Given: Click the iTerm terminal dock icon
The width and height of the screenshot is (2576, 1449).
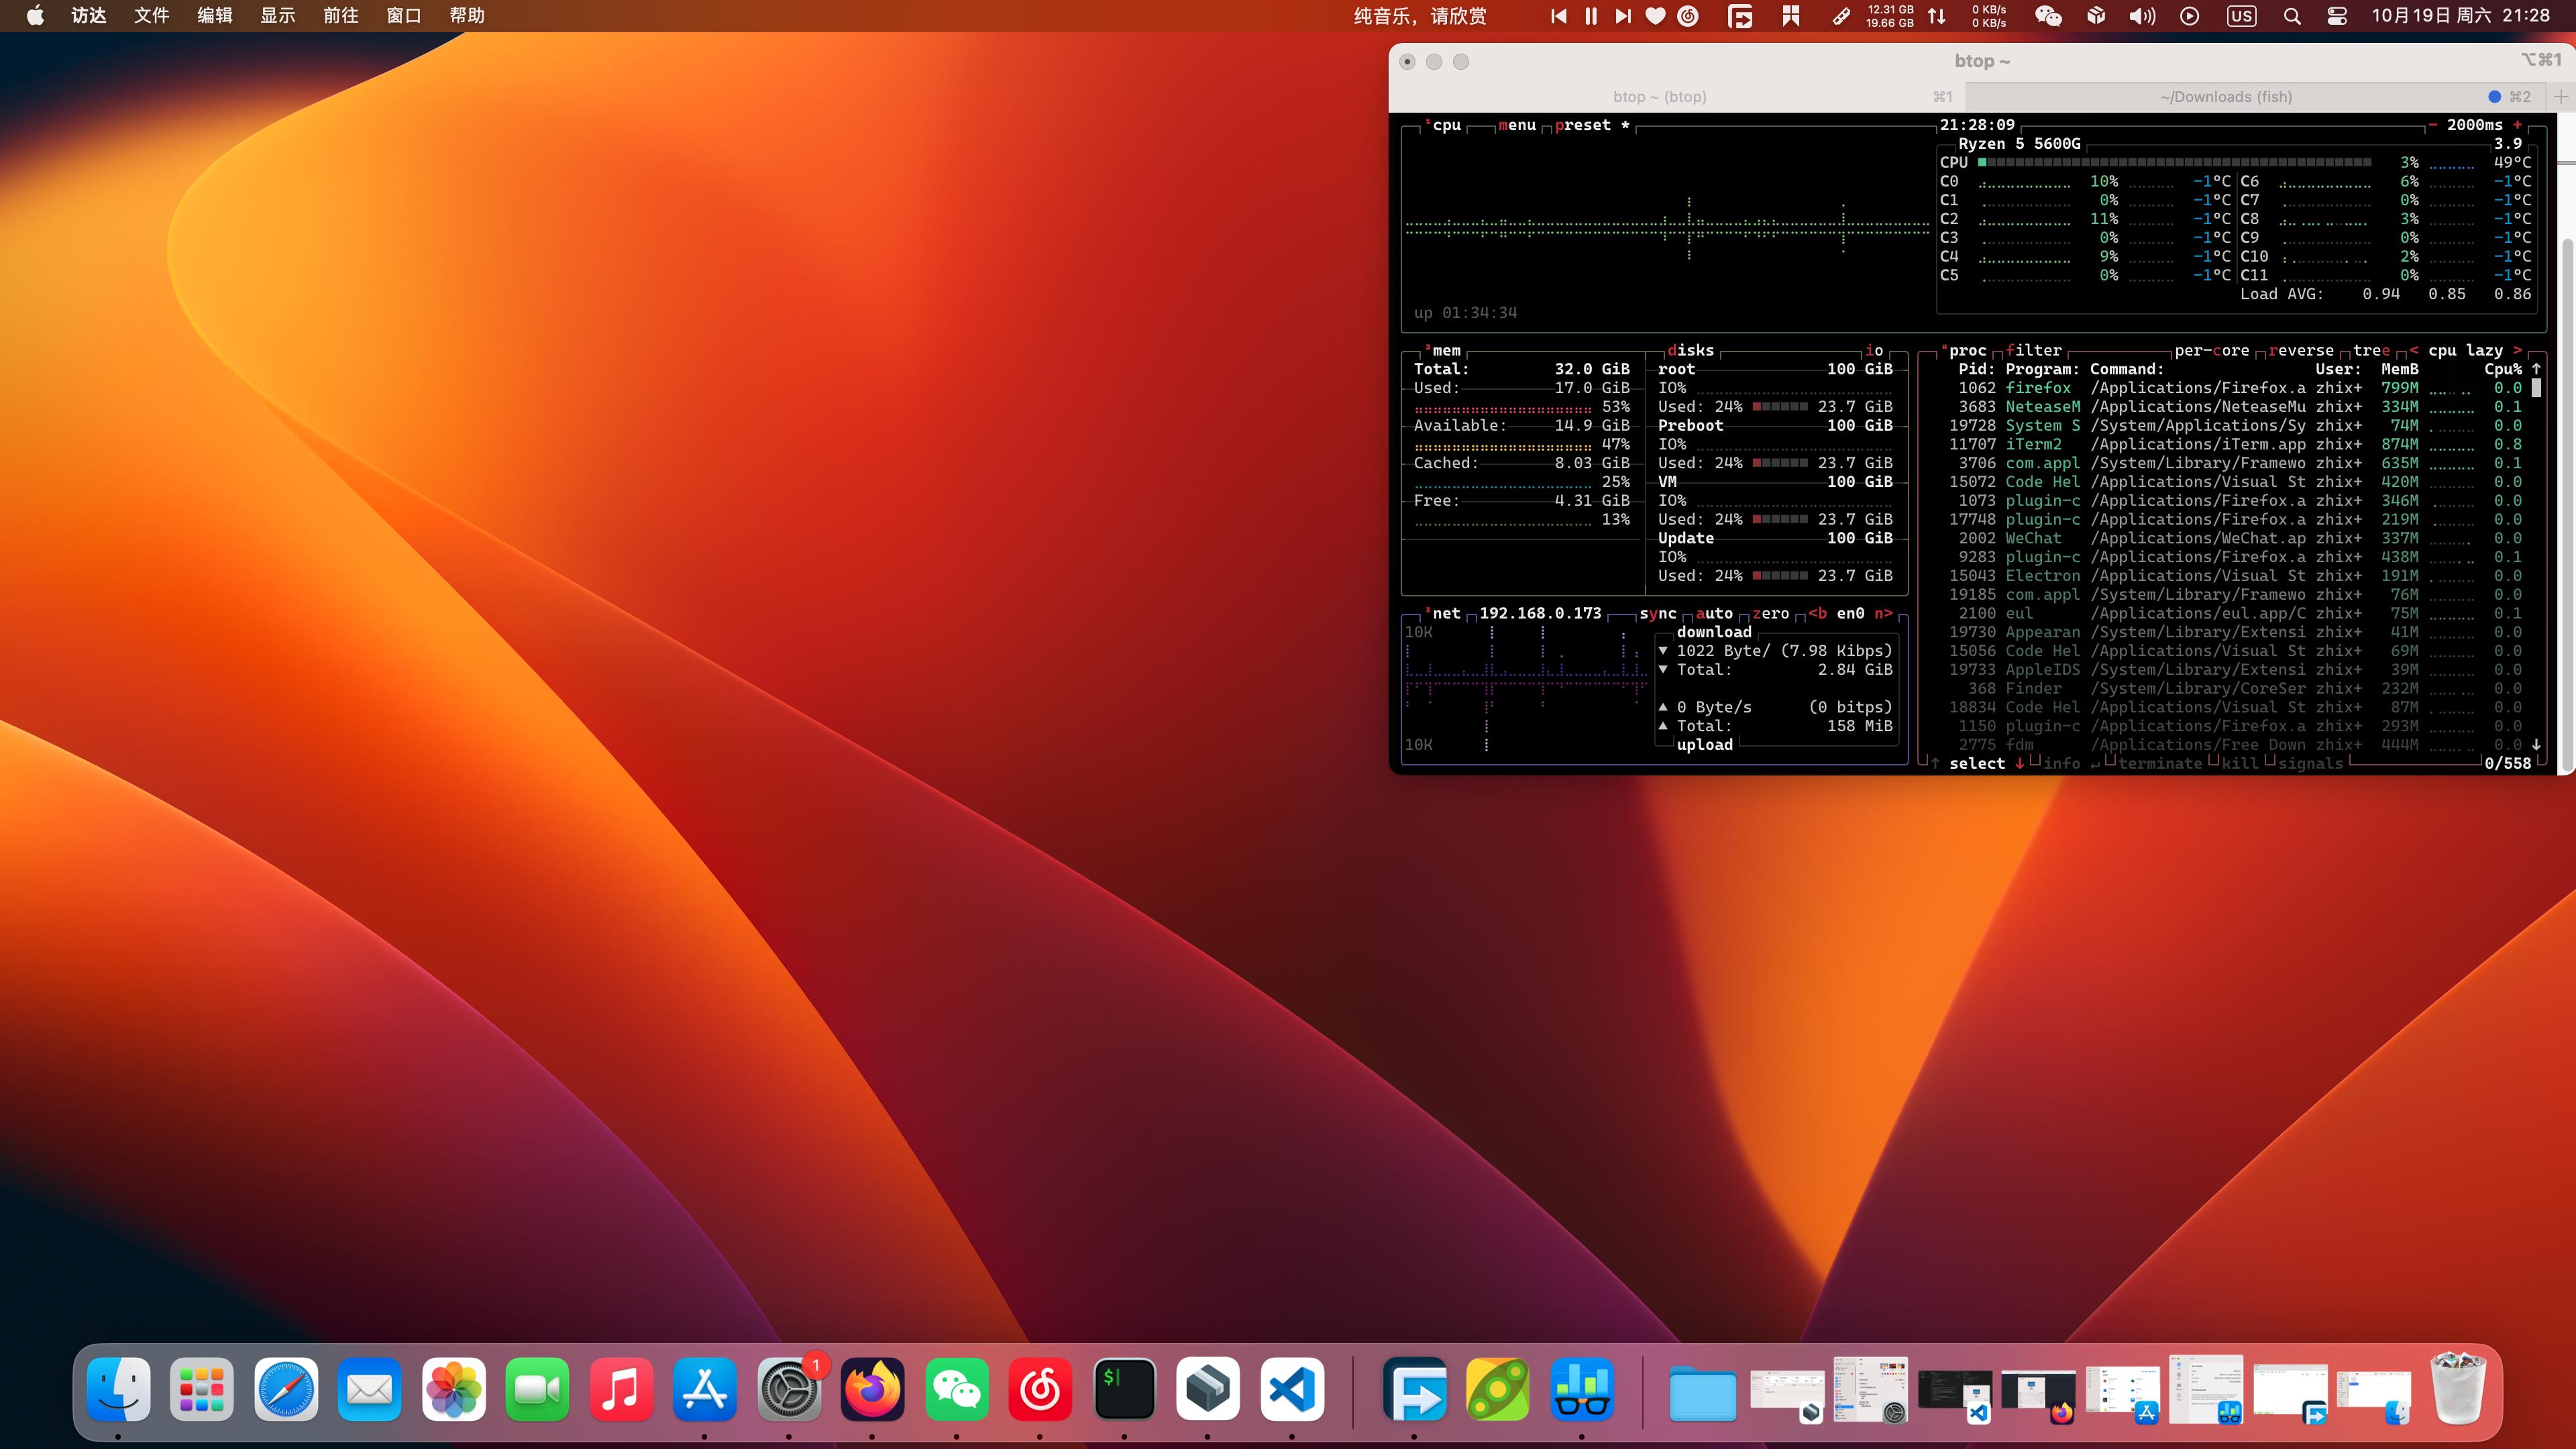Looking at the screenshot, I should click(1124, 1389).
